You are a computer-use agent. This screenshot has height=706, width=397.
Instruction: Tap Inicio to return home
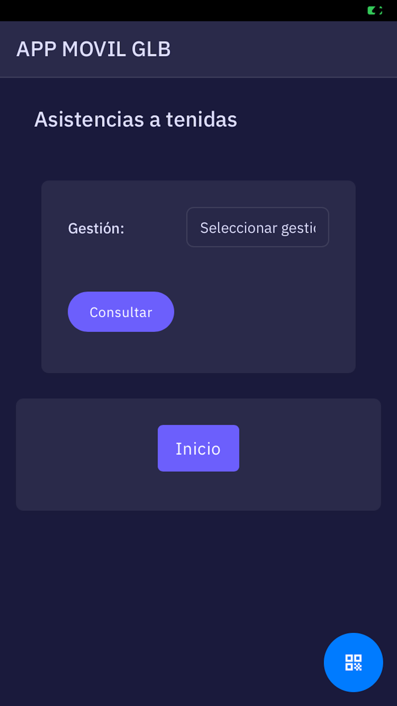coord(198,448)
